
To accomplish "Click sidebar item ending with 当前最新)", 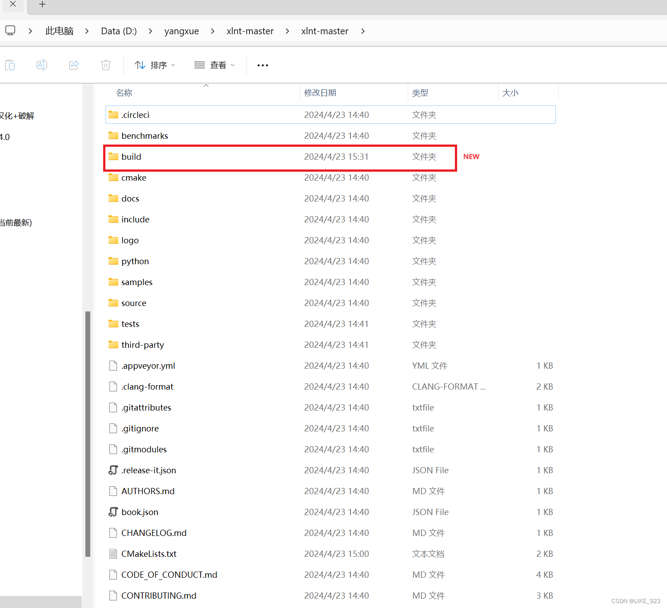I will 16,223.
